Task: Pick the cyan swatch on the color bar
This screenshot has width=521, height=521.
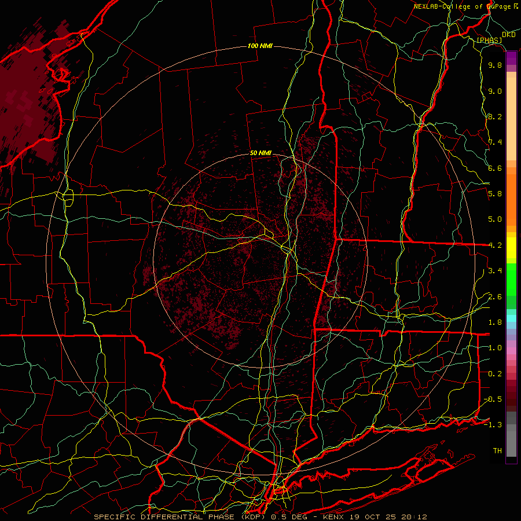Action: (511, 318)
